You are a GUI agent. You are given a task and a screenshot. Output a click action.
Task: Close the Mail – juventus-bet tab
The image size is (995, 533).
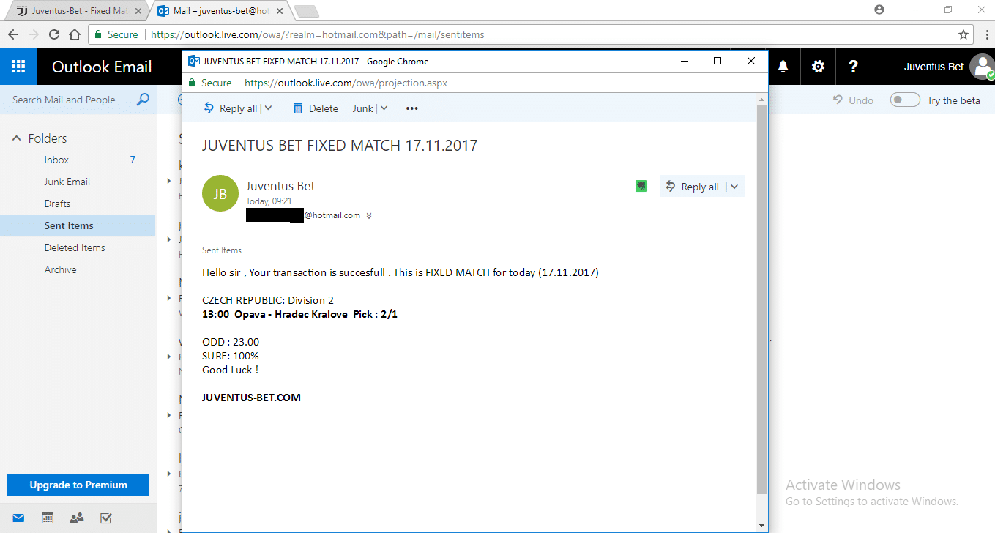pos(281,11)
